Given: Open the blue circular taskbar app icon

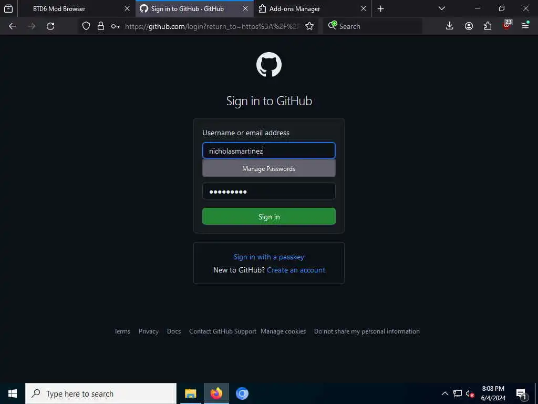Looking at the screenshot, I should tap(242, 393).
